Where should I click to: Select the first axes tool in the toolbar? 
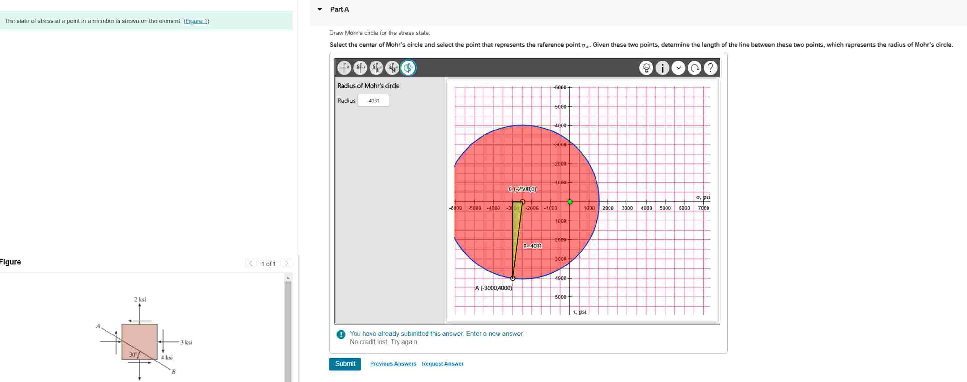[344, 68]
